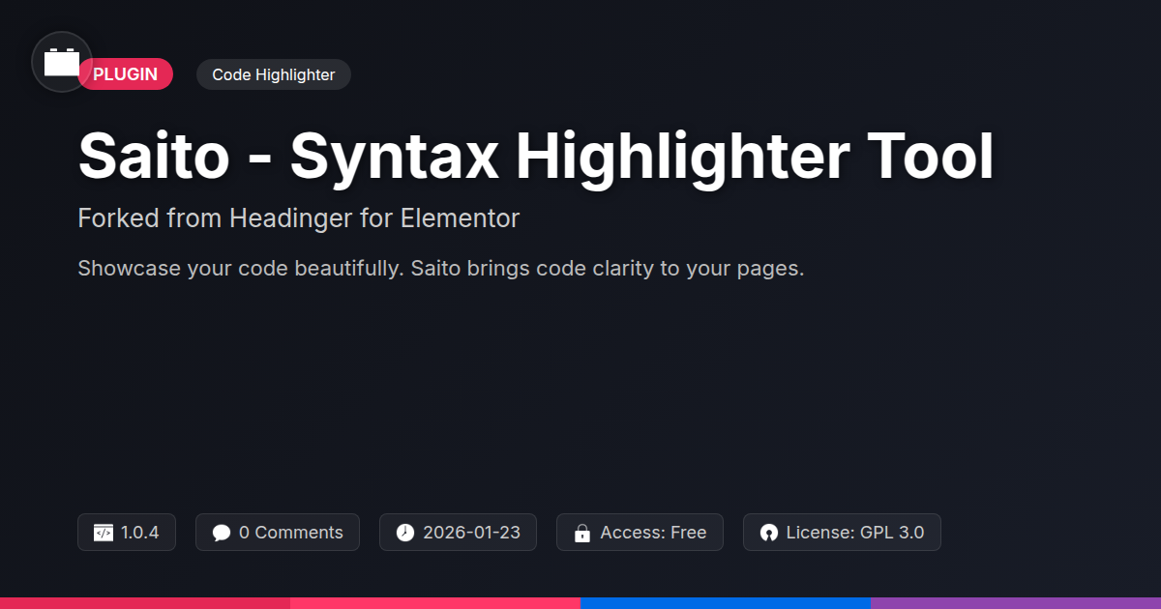Image resolution: width=1161 pixels, height=609 pixels.
Task: Click the license icon beside GPL 3.0
Action: [769, 533]
